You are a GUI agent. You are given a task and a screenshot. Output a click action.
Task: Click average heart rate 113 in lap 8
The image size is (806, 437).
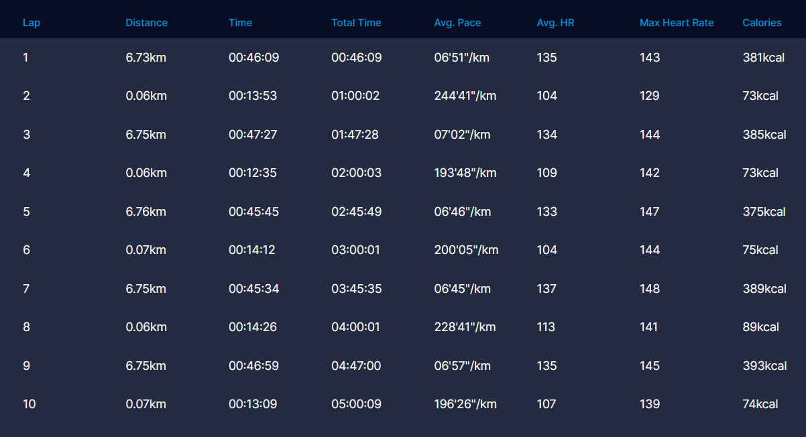point(546,327)
